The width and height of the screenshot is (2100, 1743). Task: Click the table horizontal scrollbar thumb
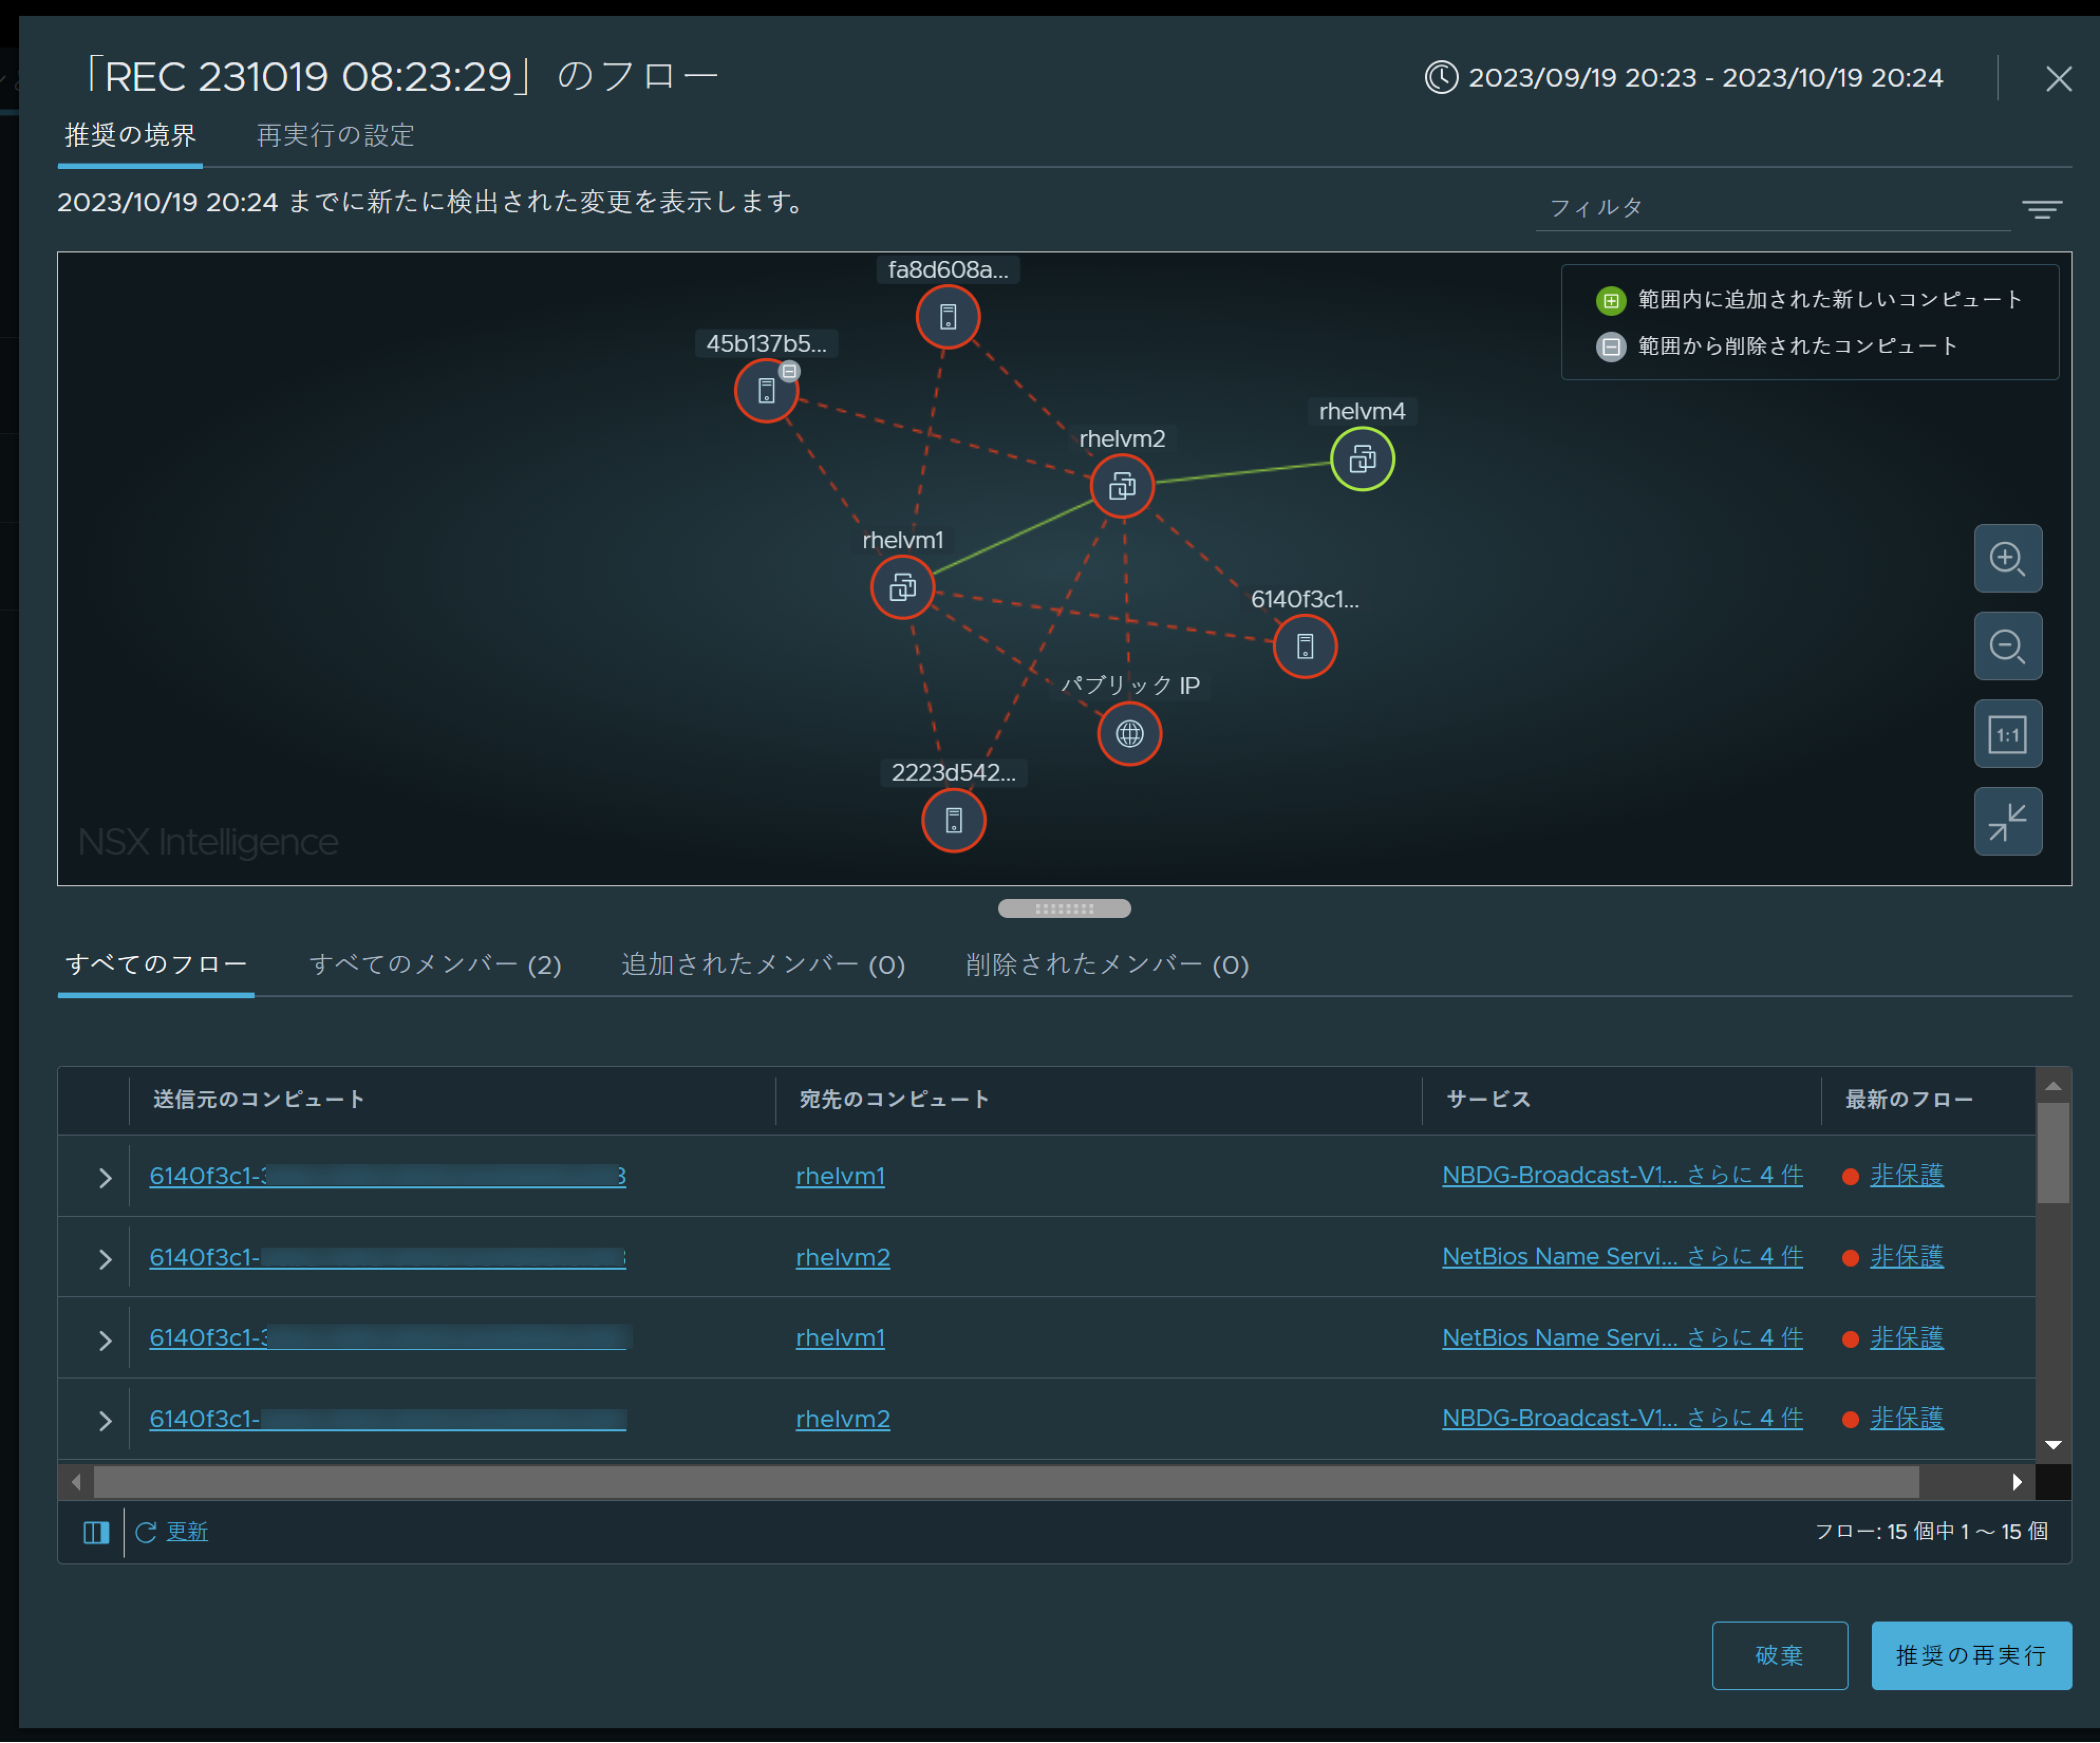tap(1006, 1482)
